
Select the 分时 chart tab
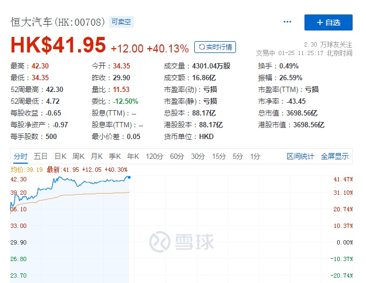pos(20,156)
